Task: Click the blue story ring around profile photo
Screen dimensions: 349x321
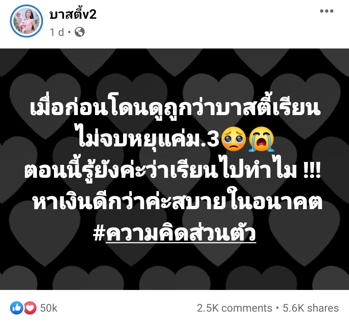Action: [26, 21]
